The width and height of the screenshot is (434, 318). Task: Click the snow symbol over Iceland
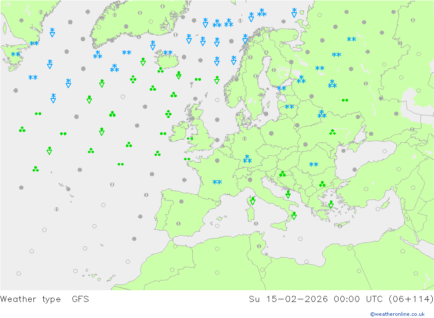click(168, 52)
